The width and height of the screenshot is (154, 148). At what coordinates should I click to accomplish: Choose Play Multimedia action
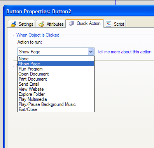click(56, 99)
